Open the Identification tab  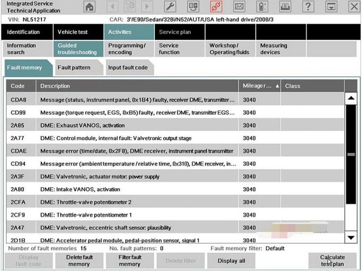coord(27,32)
